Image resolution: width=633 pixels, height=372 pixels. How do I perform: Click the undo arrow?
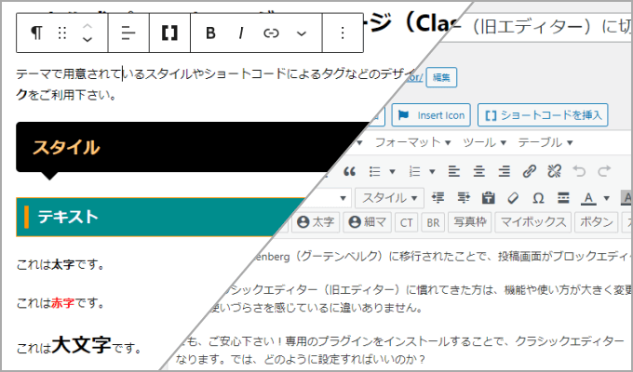click(x=579, y=171)
